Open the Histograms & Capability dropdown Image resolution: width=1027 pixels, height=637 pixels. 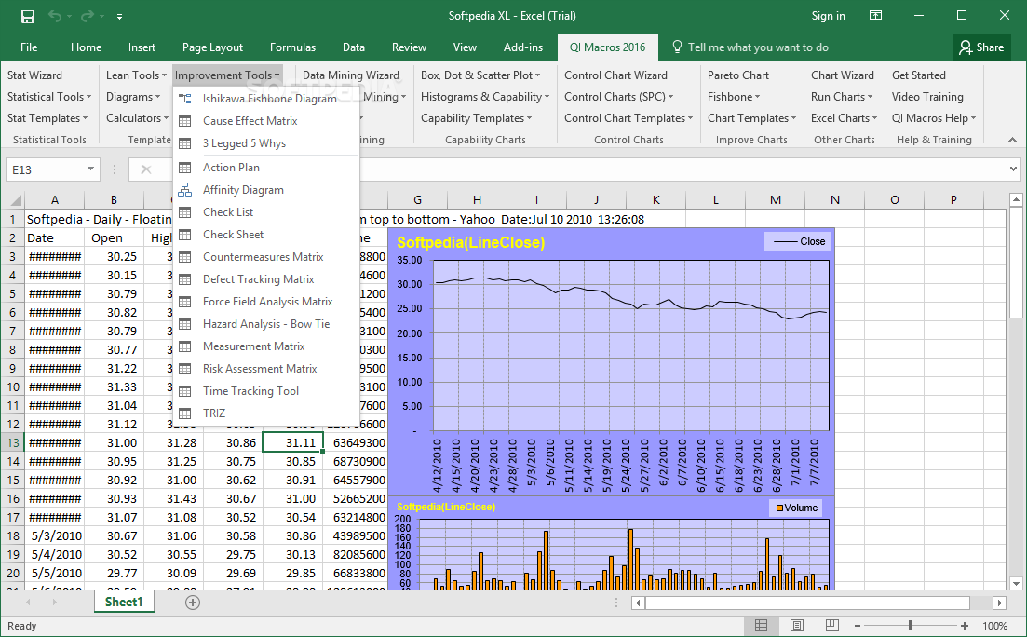(485, 97)
